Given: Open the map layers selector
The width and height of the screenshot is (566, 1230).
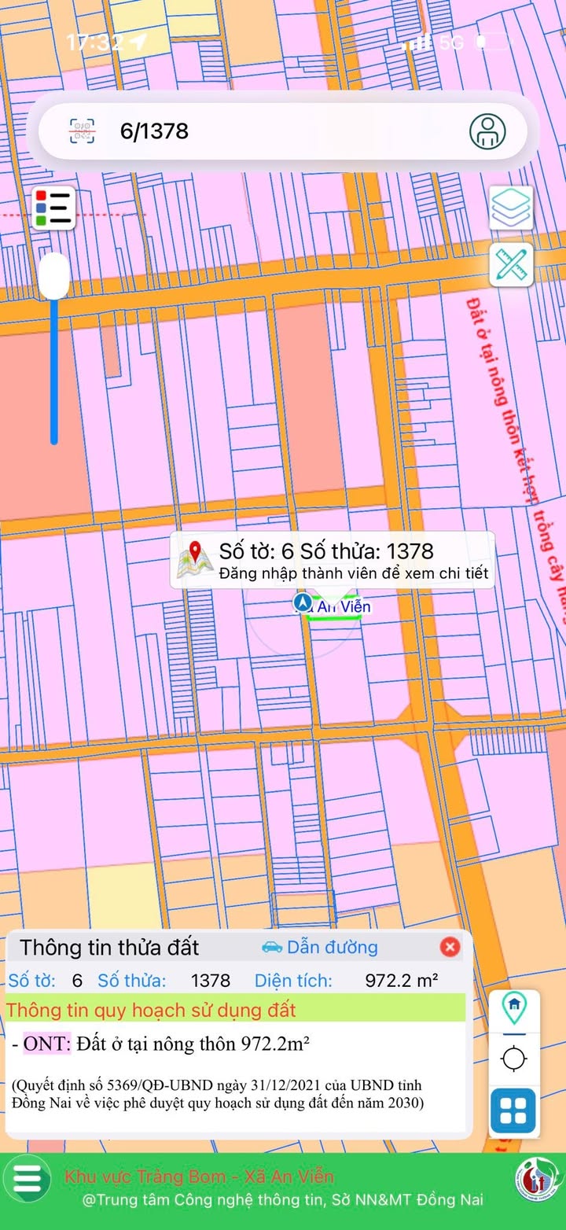Looking at the screenshot, I should (x=511, y=208).
